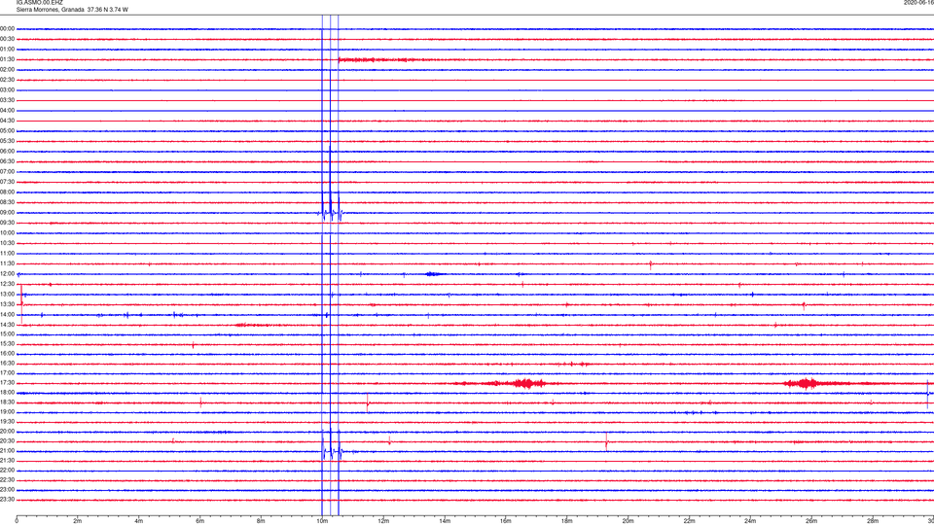Click the small red burst on the 14:30 trace
The height and width of the screenshot is (525, 934).
pos(252,325)
